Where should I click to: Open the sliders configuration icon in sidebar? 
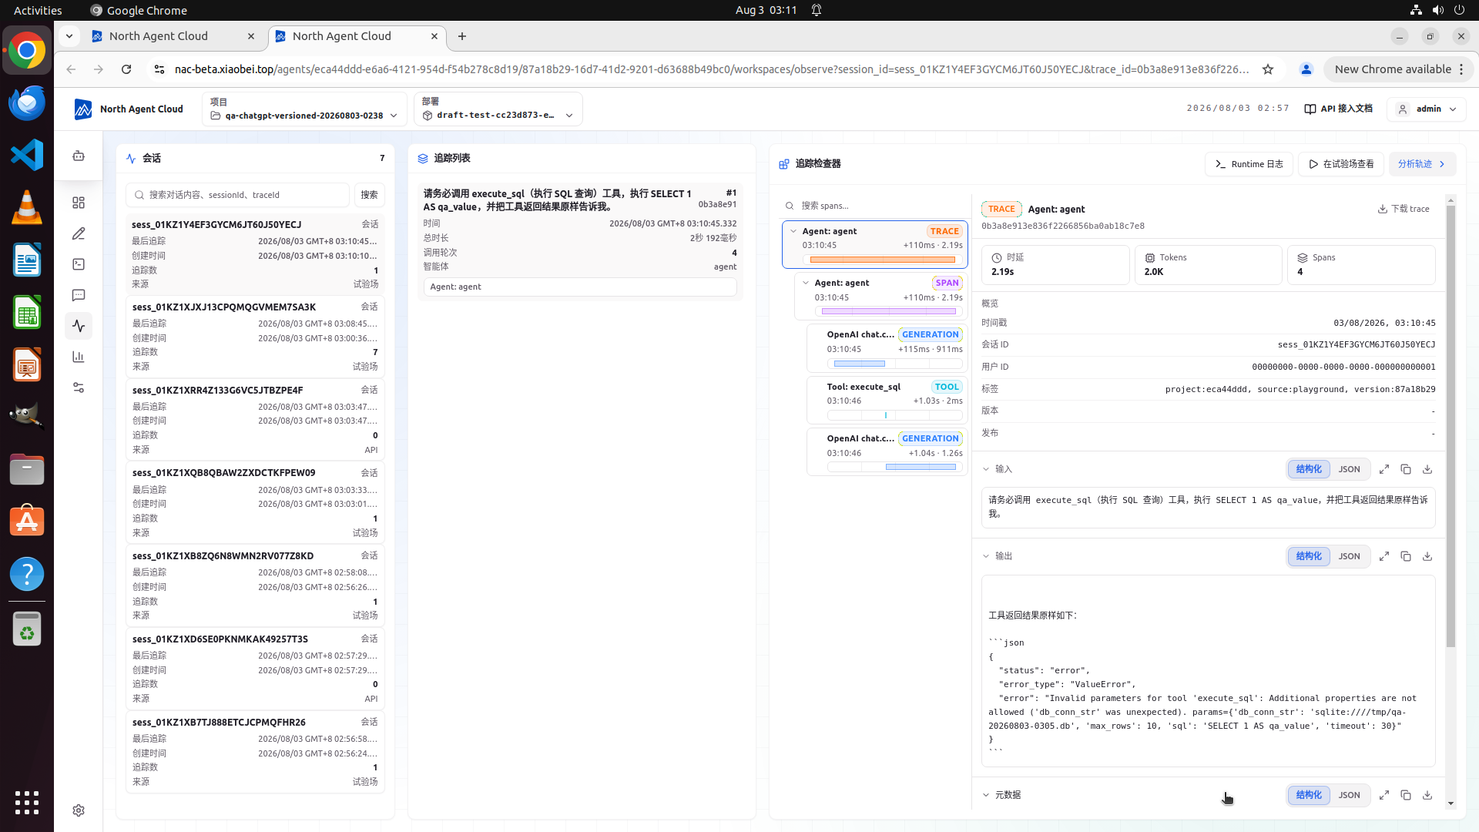pyautogui.click(x=79, y=387)
